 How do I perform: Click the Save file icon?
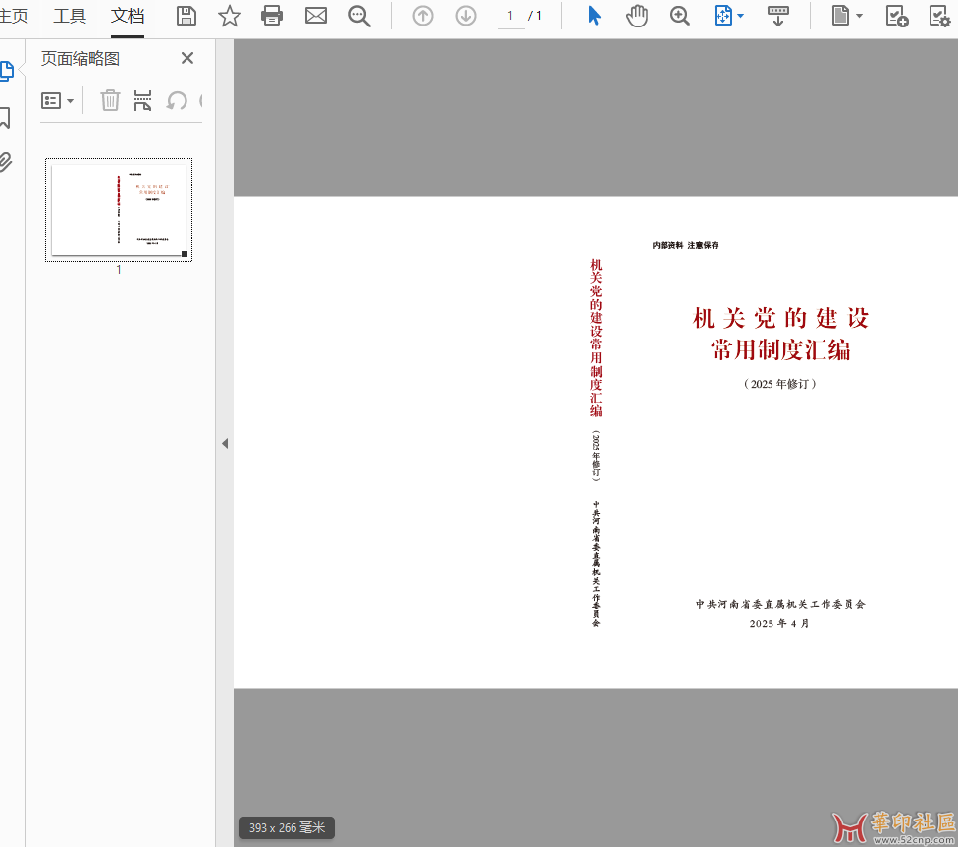click(x=186, y=16)
